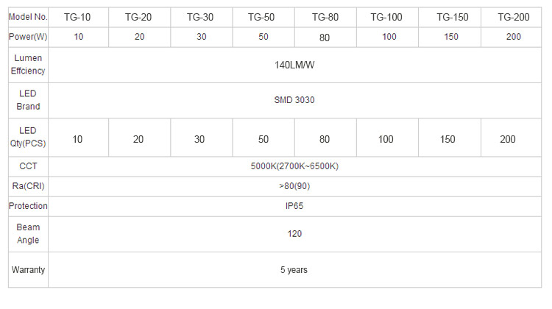Click the 140LM/W lumen efficiency value
This screenshot has width=552, height=309.
tap(294, 65)
